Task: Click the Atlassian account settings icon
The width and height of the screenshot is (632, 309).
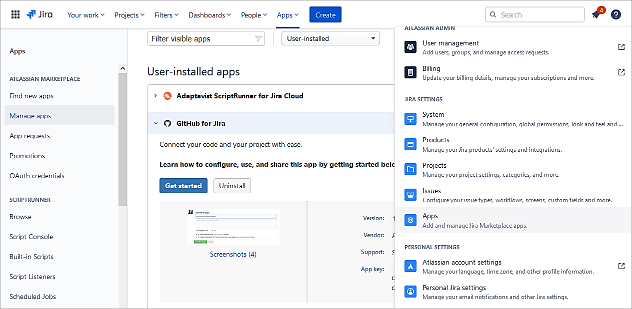Action: coord(410,266)
